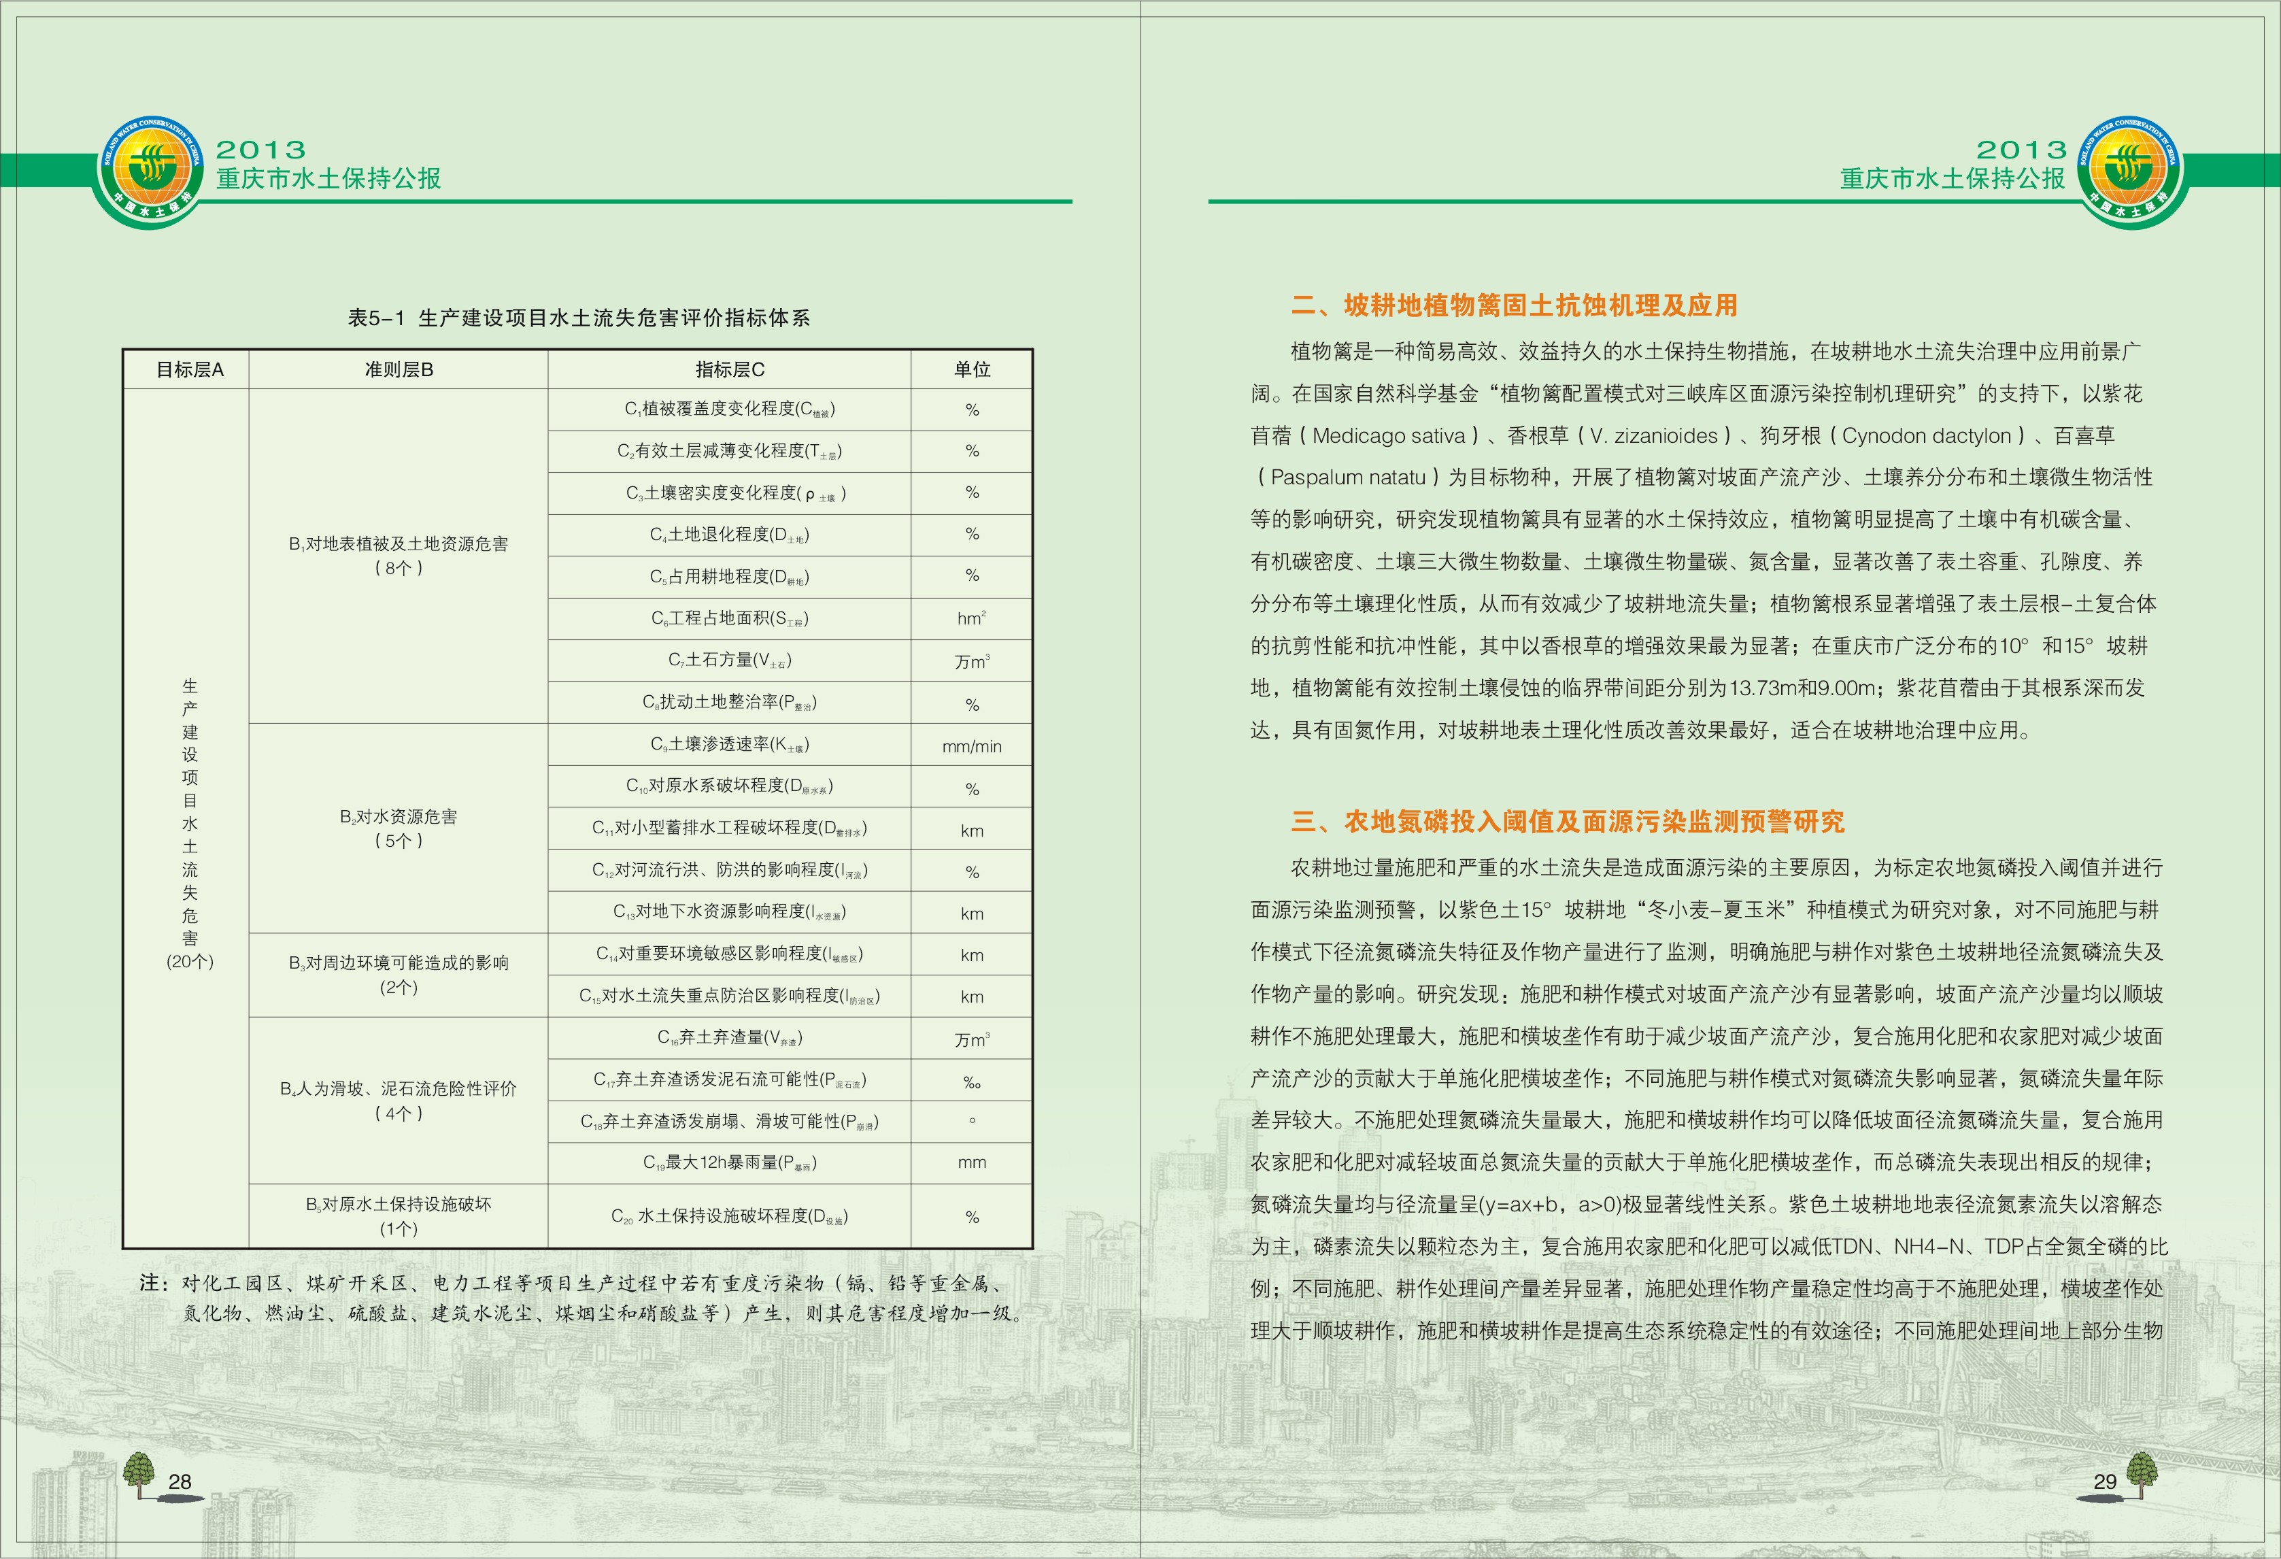Click the tree icon beside page number 28

[140, 1475]
